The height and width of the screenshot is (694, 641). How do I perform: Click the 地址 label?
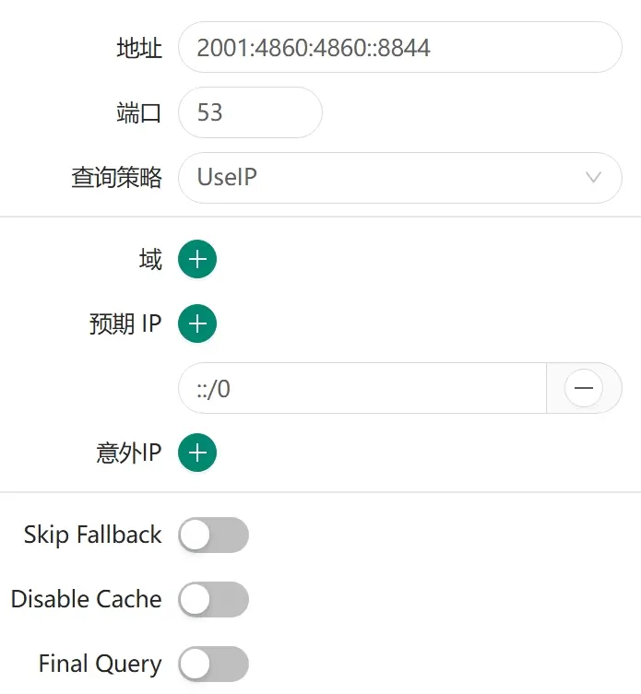tap(139, 49)
